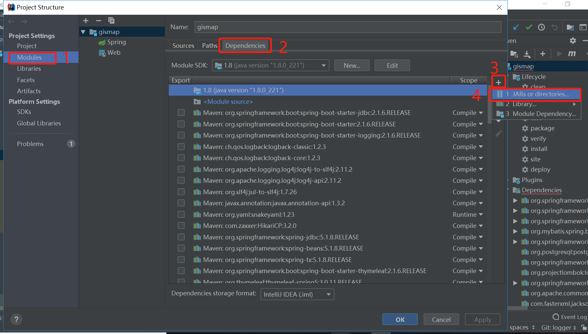Click the add module plus icon
This screenshot has width=588, height=334.
(x=86, y=21)
